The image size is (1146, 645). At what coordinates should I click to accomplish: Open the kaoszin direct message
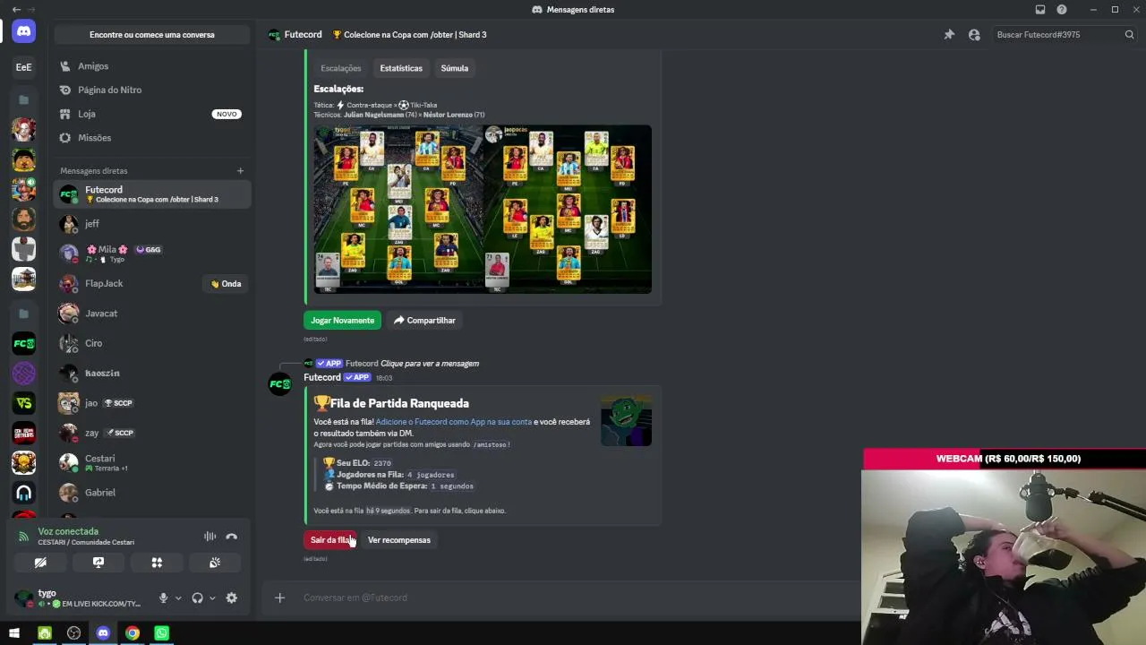click(152, 373)
